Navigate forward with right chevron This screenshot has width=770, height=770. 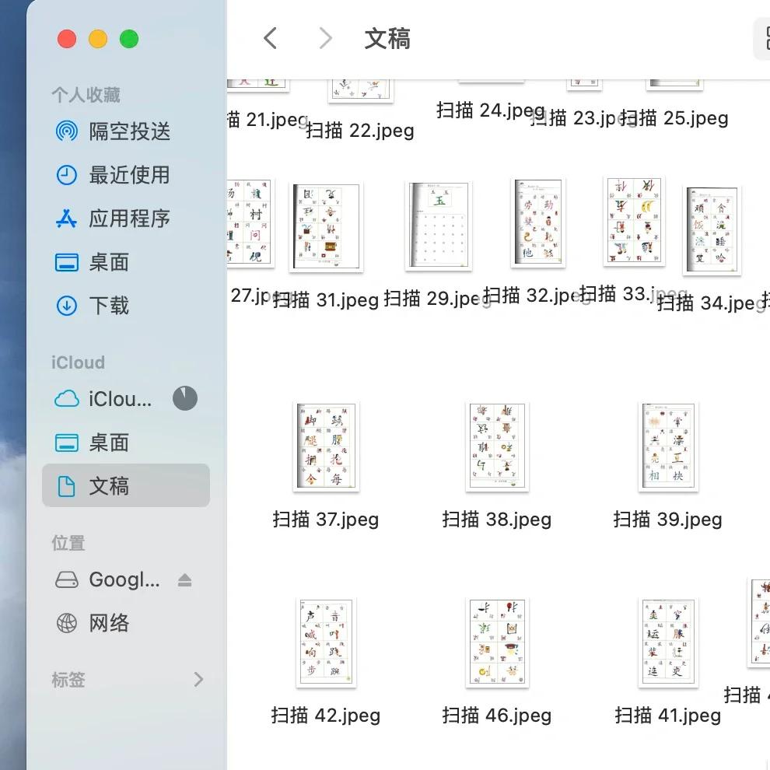(326, 38)
